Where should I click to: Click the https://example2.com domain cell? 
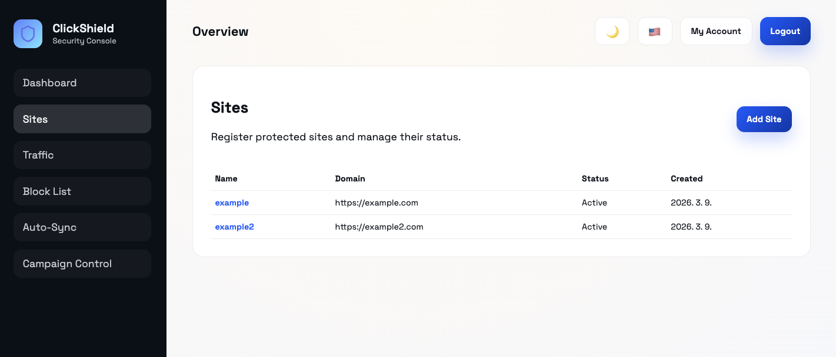tap(379, 227)
